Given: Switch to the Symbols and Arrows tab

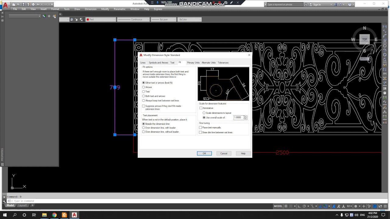Looking at the screenshot, I should (x=158, y=63).
